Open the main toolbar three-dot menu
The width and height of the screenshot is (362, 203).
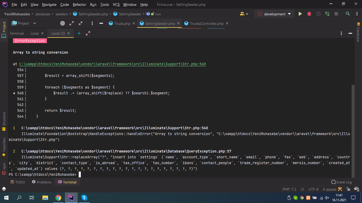[x=357, y=14]
